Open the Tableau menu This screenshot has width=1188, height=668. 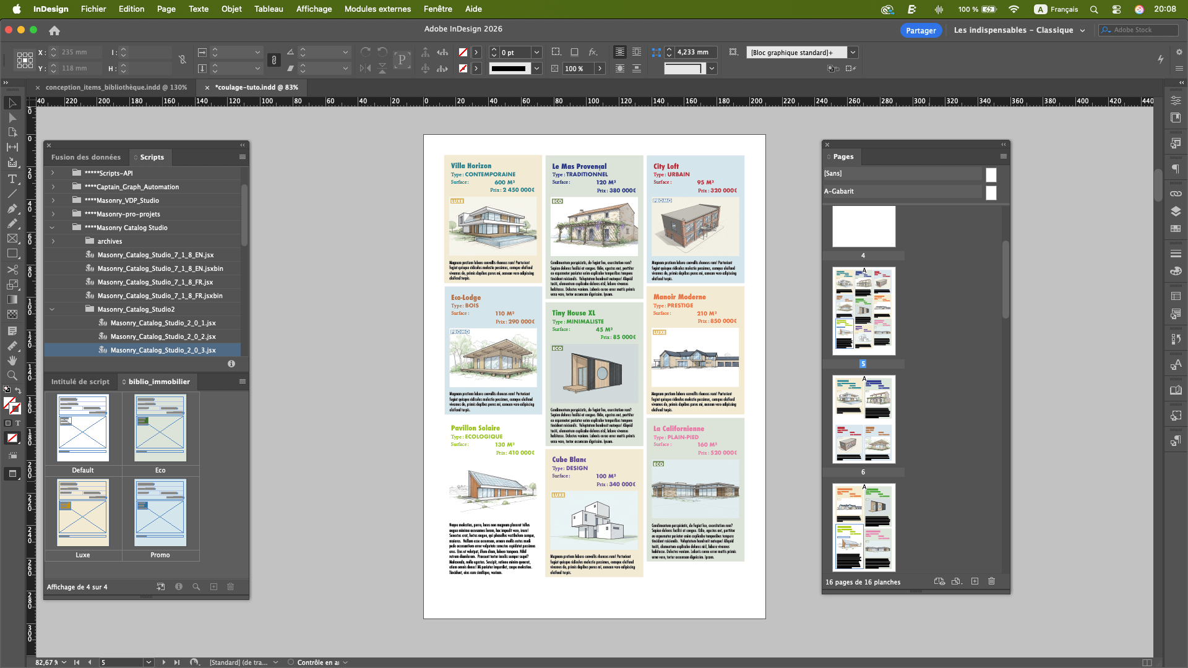coord(268,9)
